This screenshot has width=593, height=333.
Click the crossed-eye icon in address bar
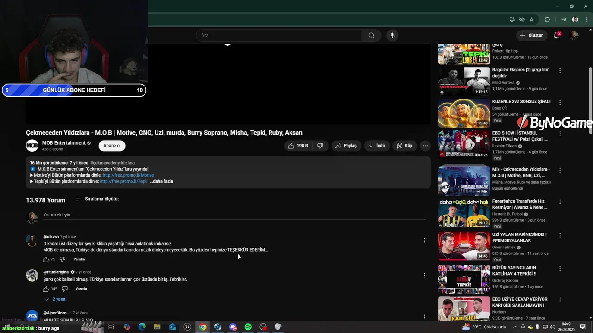click(522, 19)
